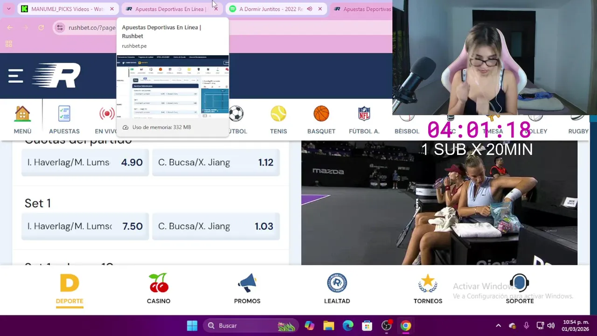The image size is (597, 336).
Task: Click the rushbet.co address bar
Action: click(91, 28)
